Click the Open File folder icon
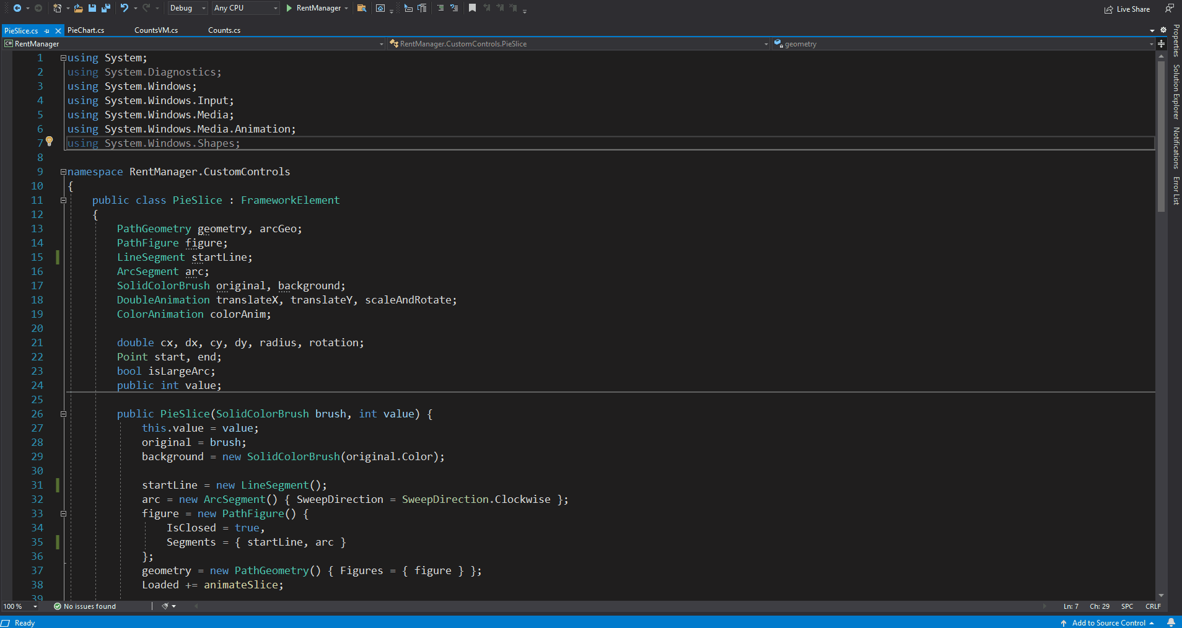This screenshot has height=628, width=1182. coord(78,8)
